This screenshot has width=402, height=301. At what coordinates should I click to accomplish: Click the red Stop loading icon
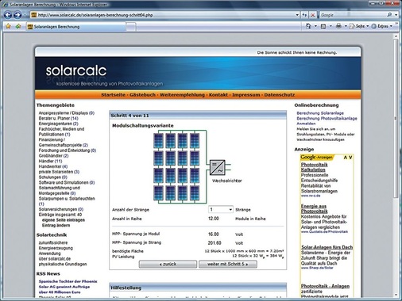(312, 15)
